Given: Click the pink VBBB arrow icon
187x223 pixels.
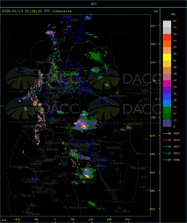Looking at the screenshot, I should (x=167, y=160).
